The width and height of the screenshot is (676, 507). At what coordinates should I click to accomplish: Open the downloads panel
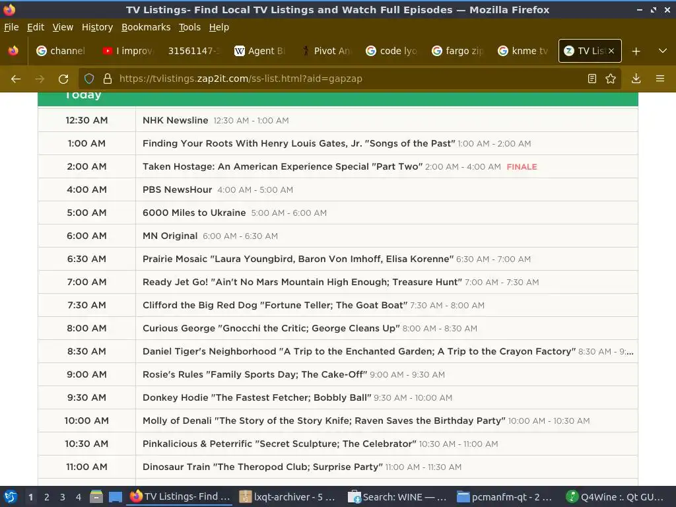[x=636, y=79]
